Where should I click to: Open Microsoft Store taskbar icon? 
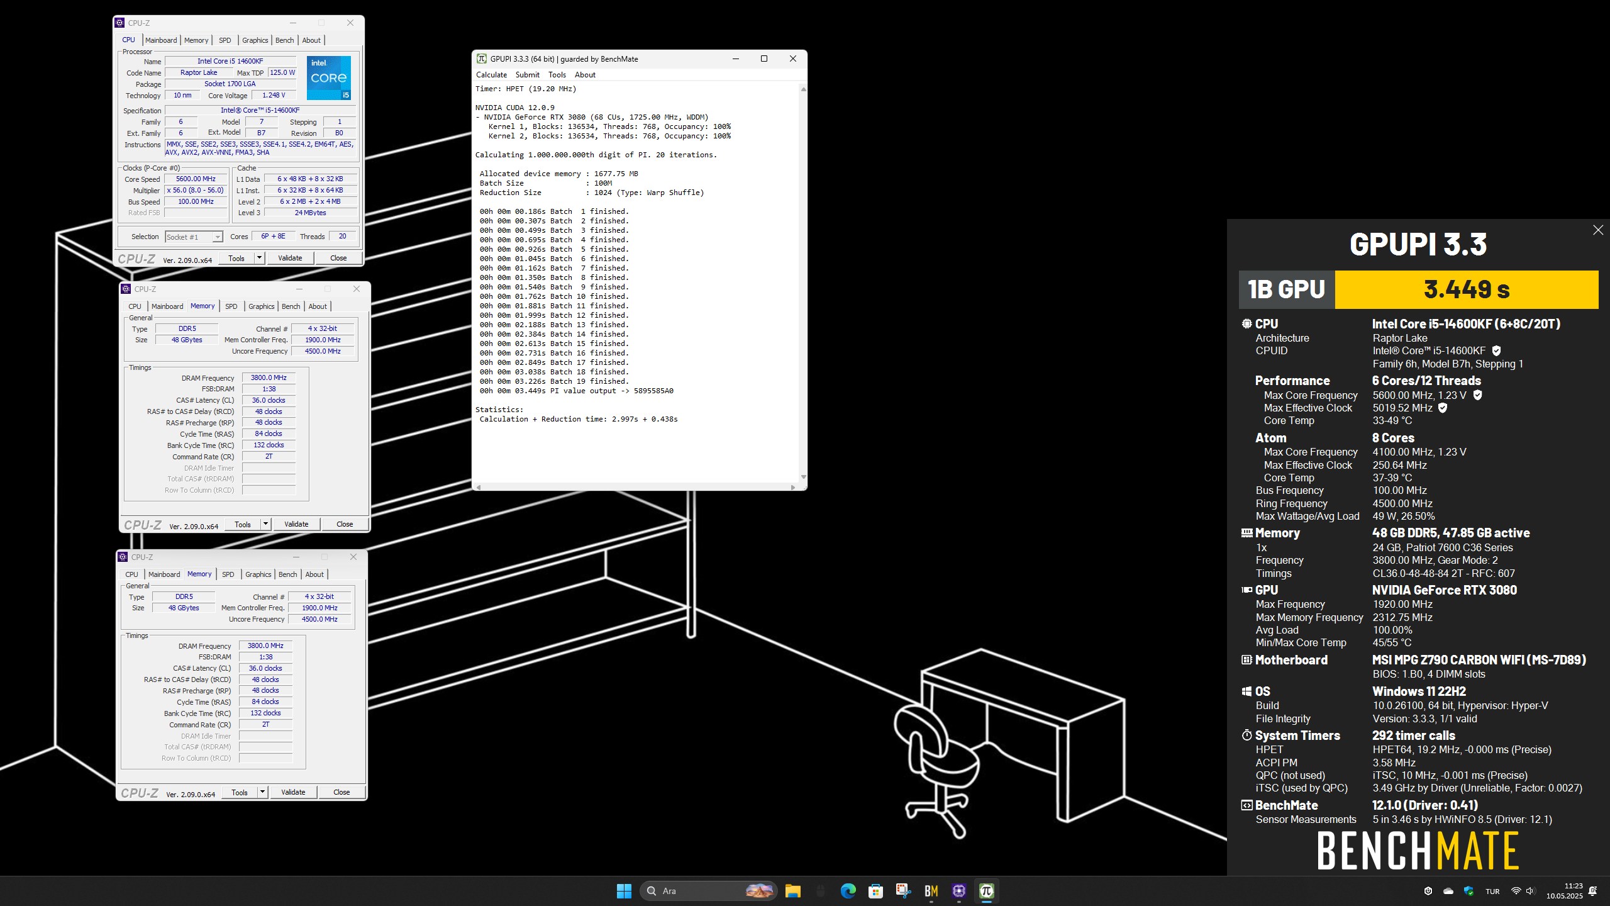pos(875,891)
